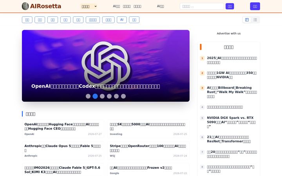Viewport: 282px width, 176px height.
Task: Select the first carousel indicator dot
Action: [88, 96]
